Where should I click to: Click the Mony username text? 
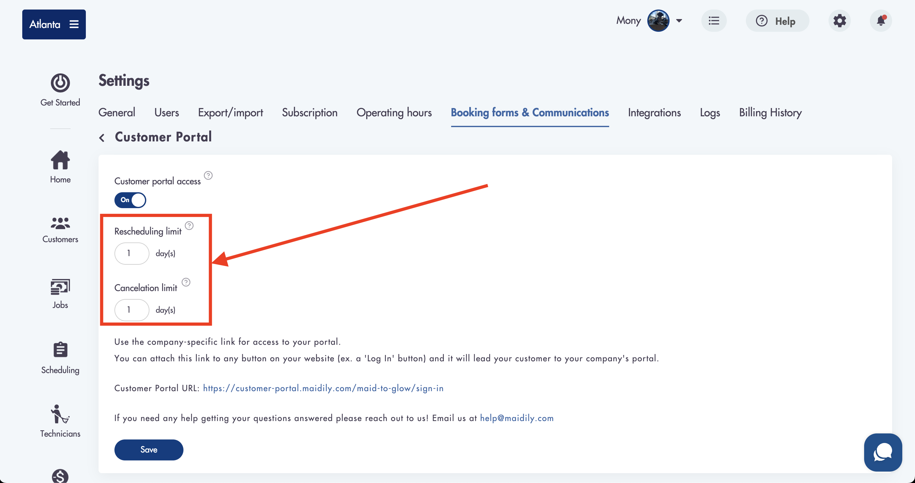click(628, 21)
